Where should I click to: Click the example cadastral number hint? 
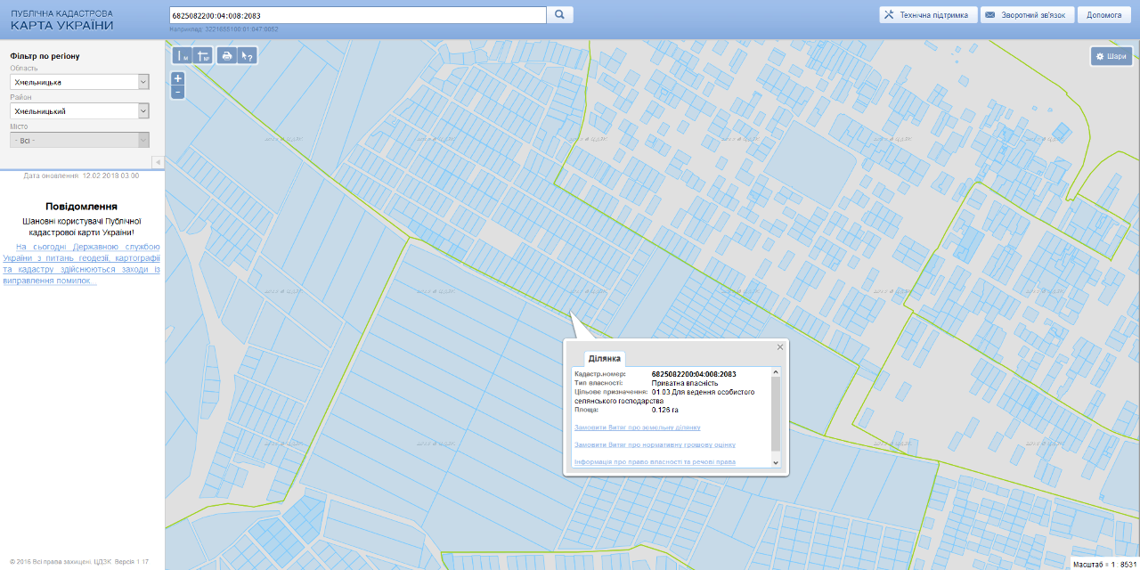point(224,29)
